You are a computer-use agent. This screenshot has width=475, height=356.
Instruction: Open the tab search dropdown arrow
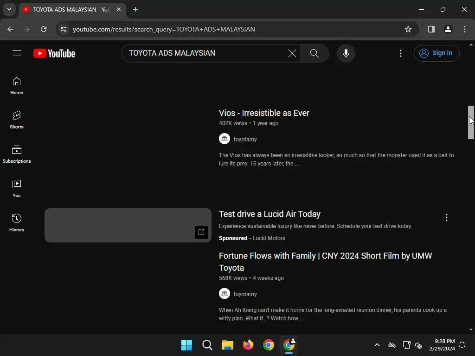9,9
